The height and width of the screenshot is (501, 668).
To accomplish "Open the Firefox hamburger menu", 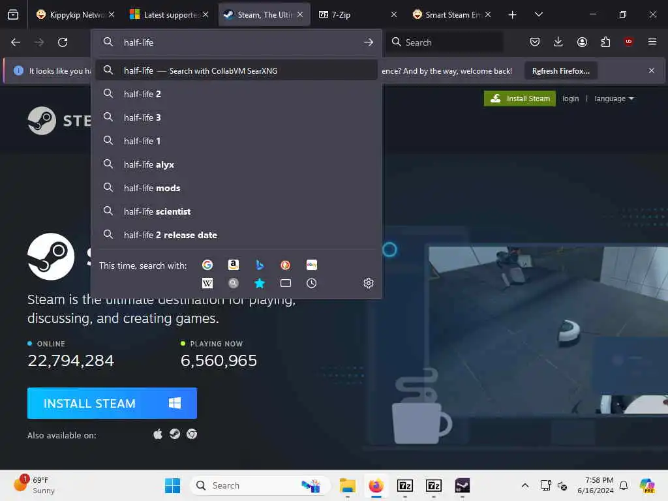I will (x=652, y=42).
